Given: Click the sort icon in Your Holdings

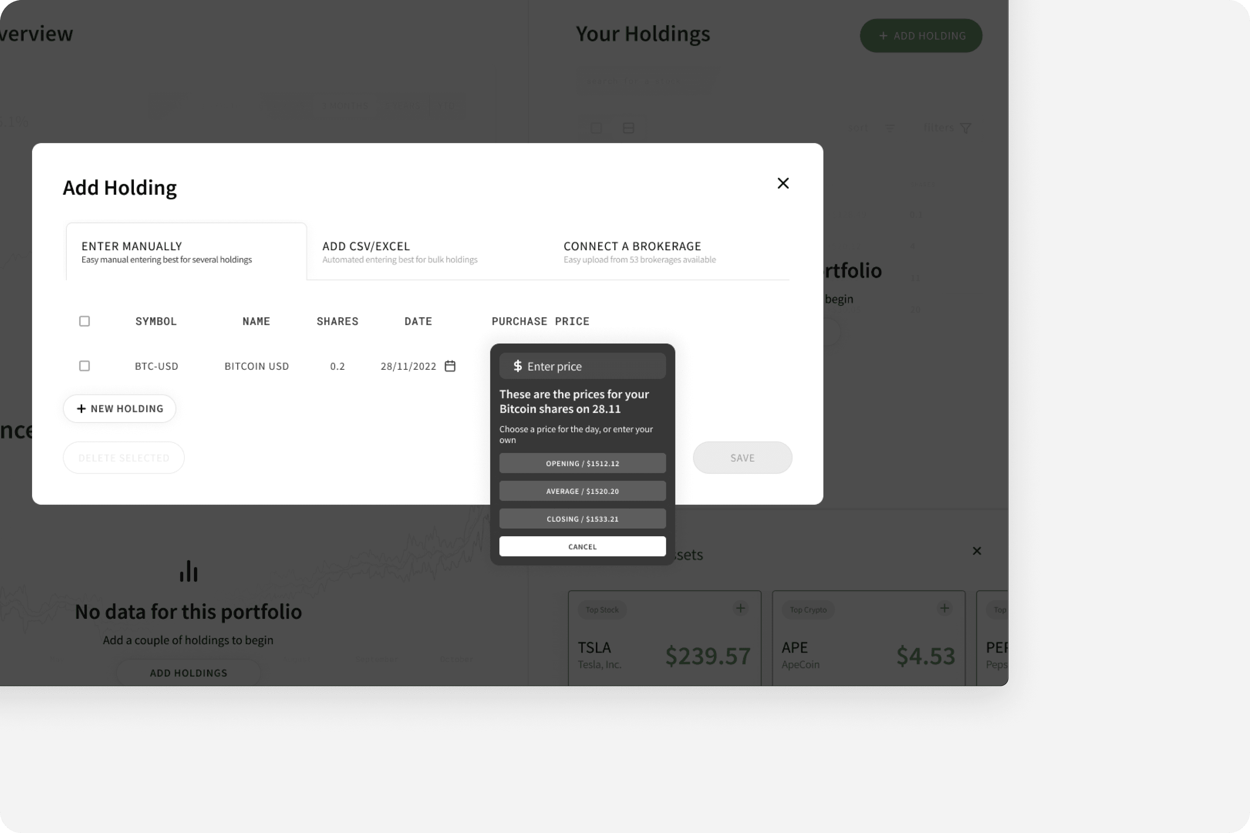Looking at the screenshot, I should (x=890, y=128).
